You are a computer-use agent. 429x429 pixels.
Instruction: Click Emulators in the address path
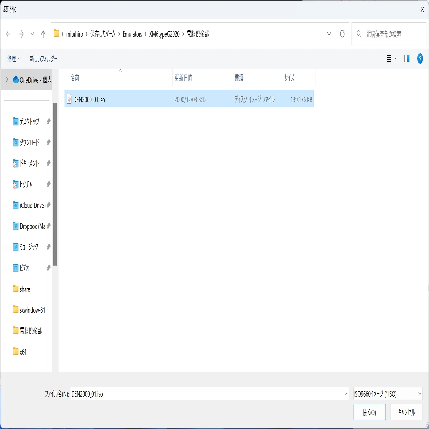coord(132,34)
